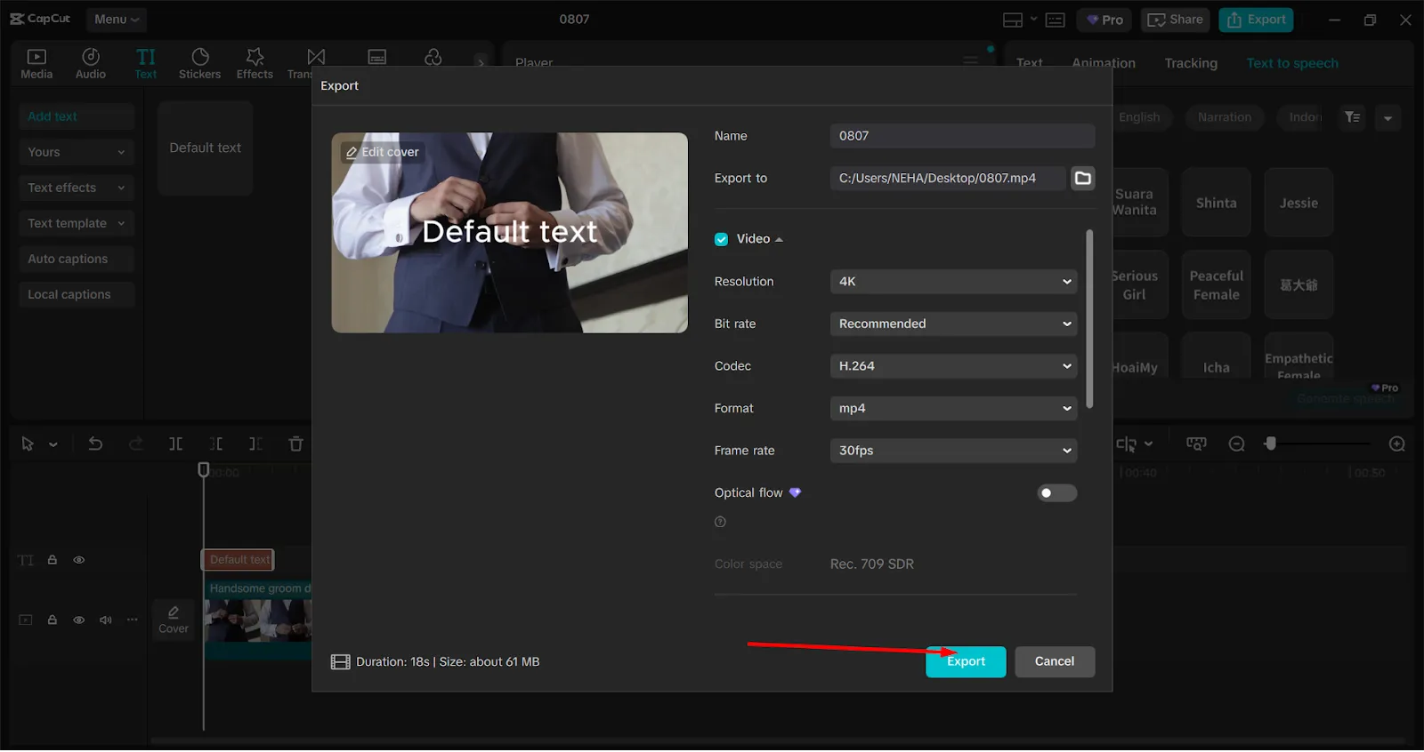This screenshot has height=752, width=1424.
Task: Hide the video track with eye icon
Action: tap(78, 620)
